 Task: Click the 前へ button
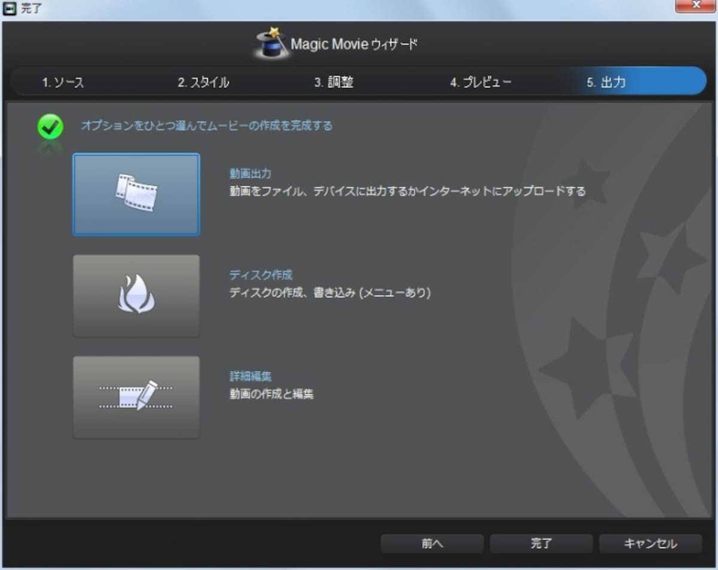432,544
